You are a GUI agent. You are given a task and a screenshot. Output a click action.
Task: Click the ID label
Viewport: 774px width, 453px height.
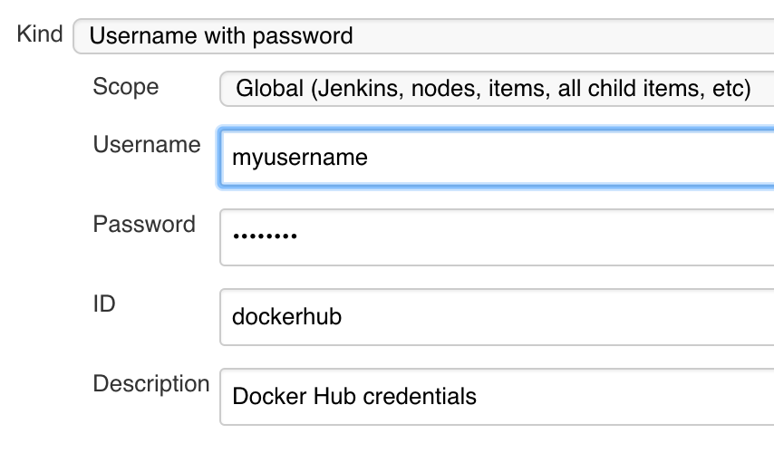click(104, 304)
